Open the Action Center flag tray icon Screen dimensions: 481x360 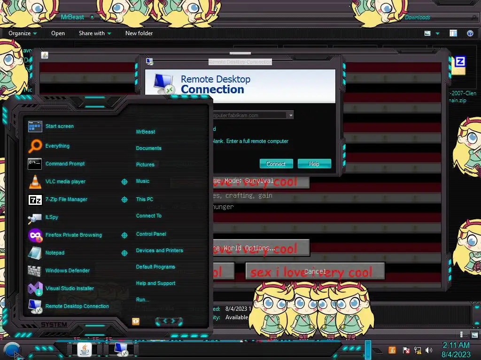coord(406,350)
